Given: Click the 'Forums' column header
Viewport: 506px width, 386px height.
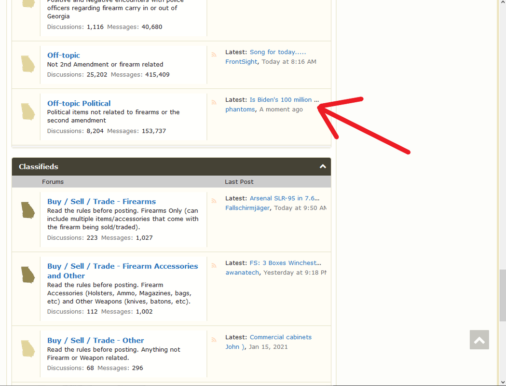Looking at the screenshot, I should coord(53,182).
